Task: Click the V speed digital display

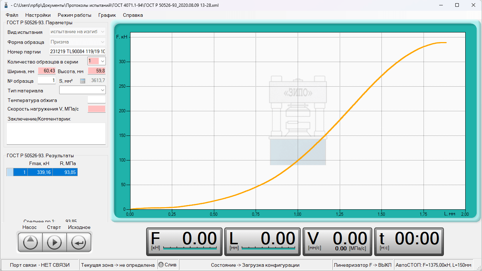Action: [x=337, y=242]
